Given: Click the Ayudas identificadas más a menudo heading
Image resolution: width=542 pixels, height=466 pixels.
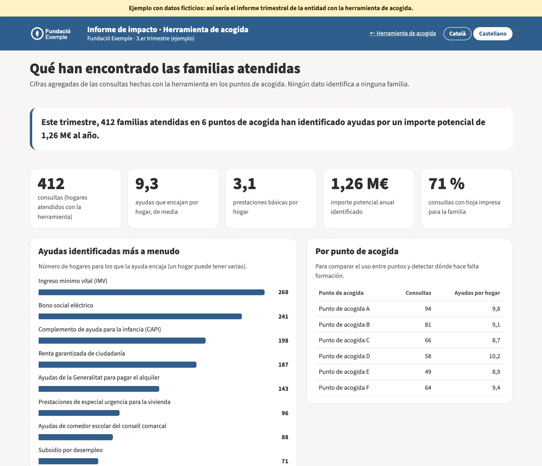Looking at the screenshot, I should pyautogui.click(x=109, y=251).
